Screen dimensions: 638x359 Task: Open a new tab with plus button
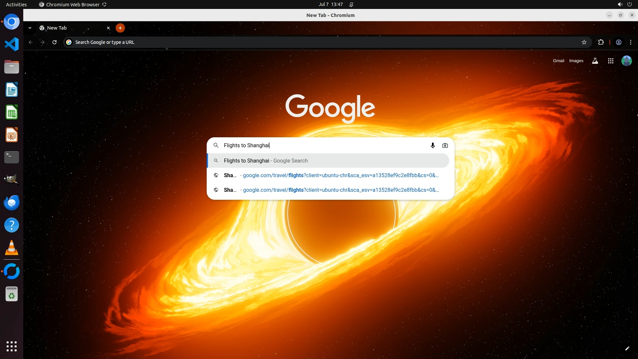click(120, 28)
